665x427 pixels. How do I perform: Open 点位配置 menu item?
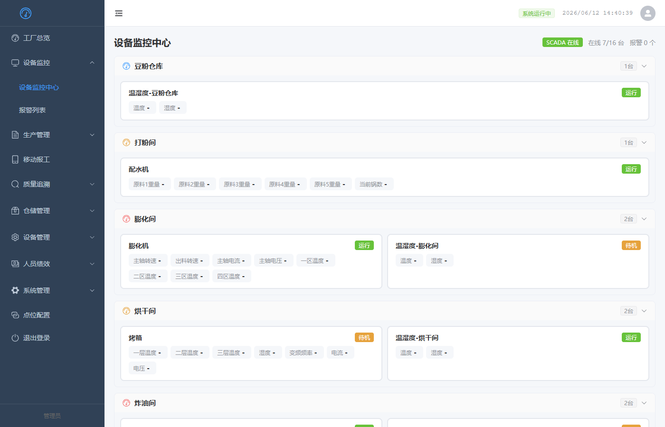52,315
